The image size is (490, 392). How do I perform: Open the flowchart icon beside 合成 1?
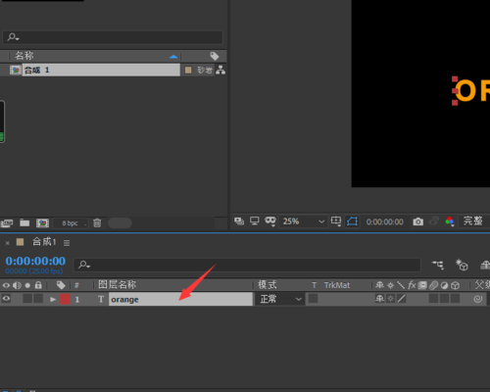[220, 70]
